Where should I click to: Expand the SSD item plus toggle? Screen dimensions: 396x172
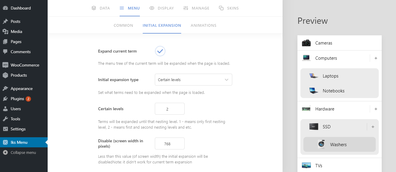pos(373,127)
